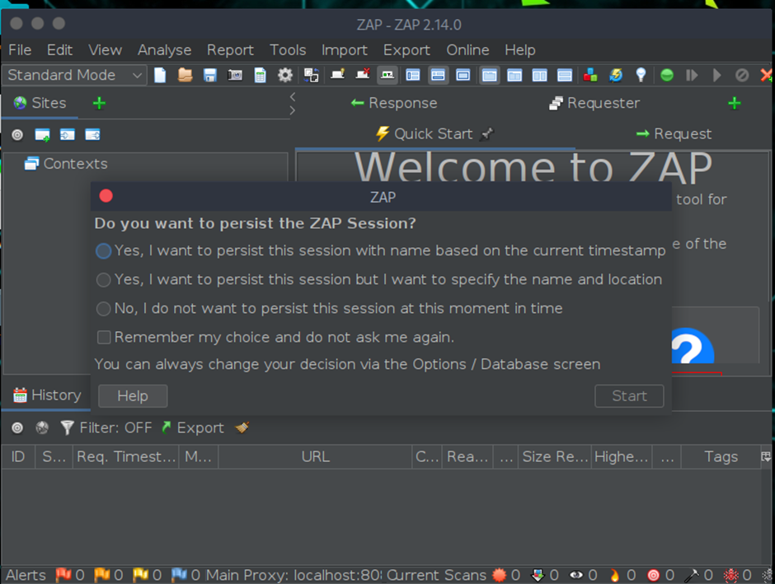This screenshot has width=775, height=584.
Task: Close the ZAP session dialog with red button
Action: tap(106, 196)
